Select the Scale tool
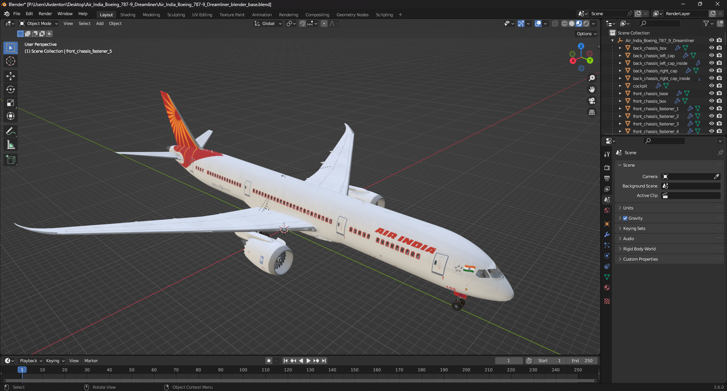Screen dimensions: 727x391 (x=11, y=103)
